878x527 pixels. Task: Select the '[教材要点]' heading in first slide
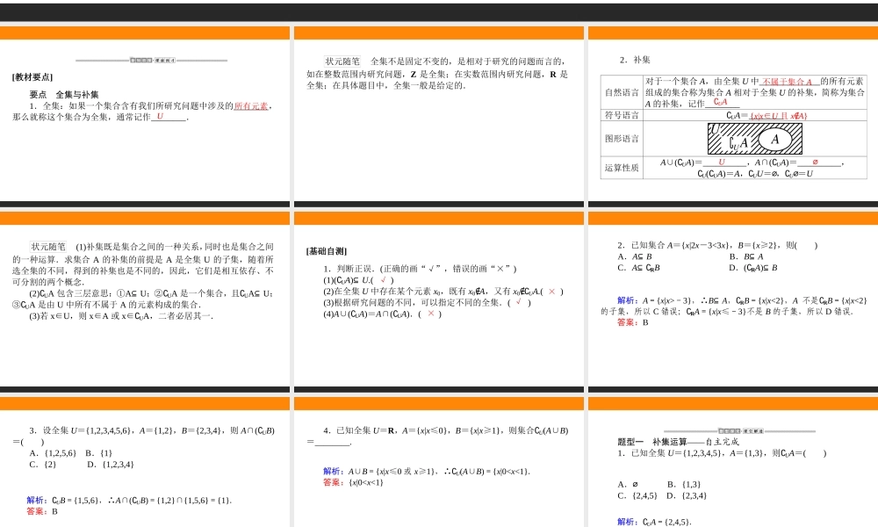(x=32, y=77)
